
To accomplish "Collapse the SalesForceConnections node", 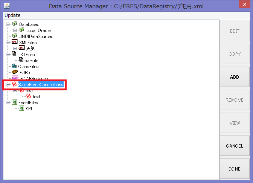I will point(8,85).
